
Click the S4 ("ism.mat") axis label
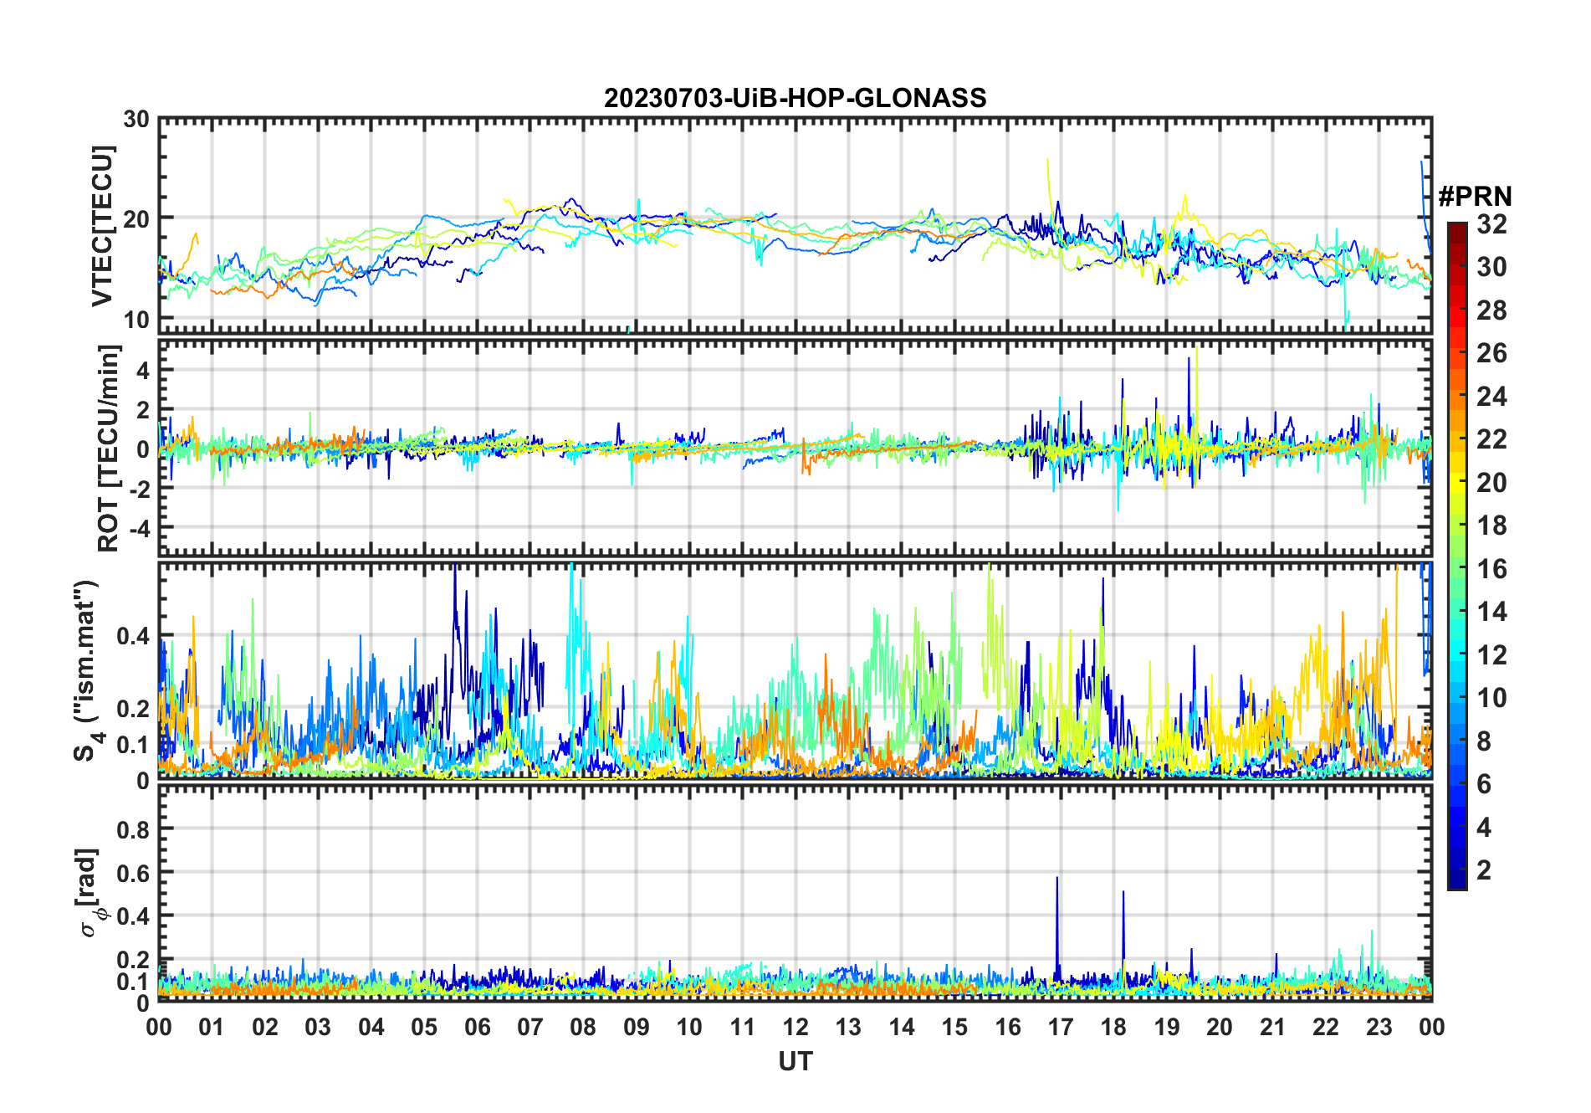tap(88, 670)
